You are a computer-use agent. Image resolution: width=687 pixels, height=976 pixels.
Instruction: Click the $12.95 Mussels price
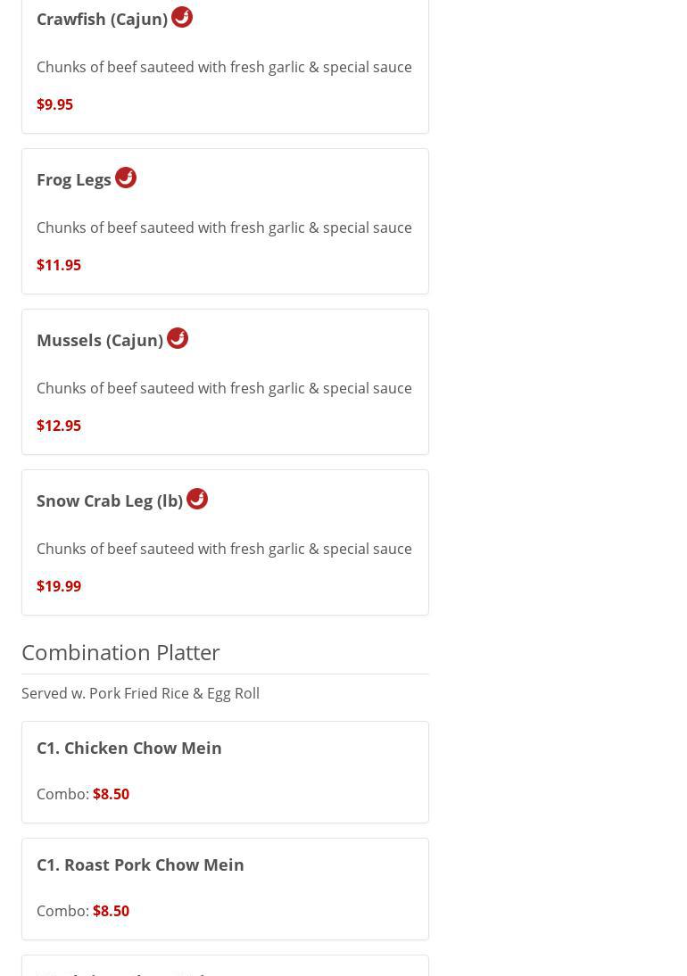point(59,426)
